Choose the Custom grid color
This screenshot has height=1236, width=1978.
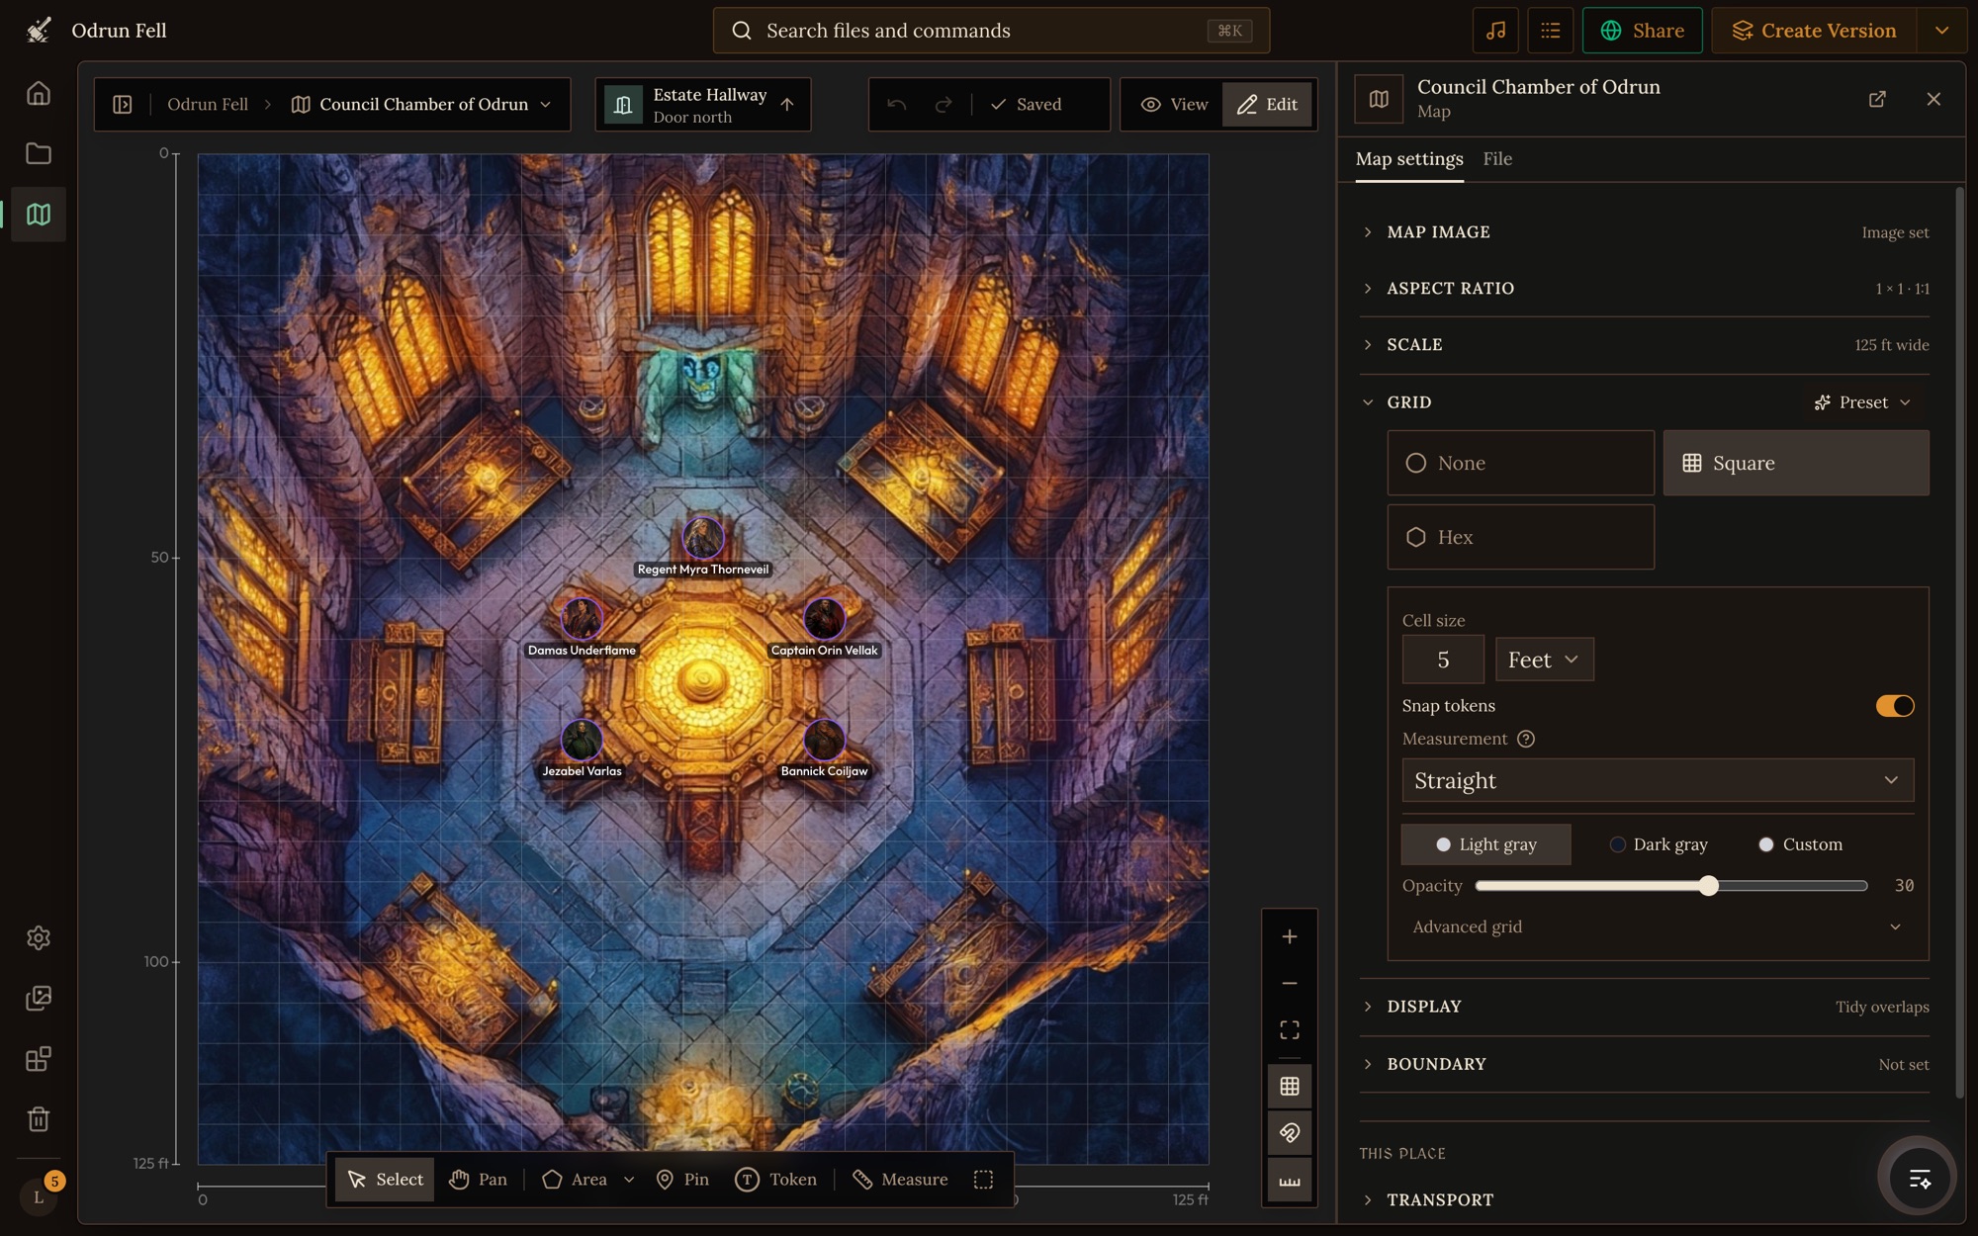1800,844
